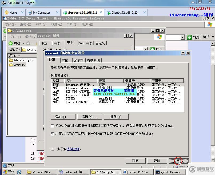
Task: Switch to Client-192.168.2.20 tab
Action: [124, 13]
